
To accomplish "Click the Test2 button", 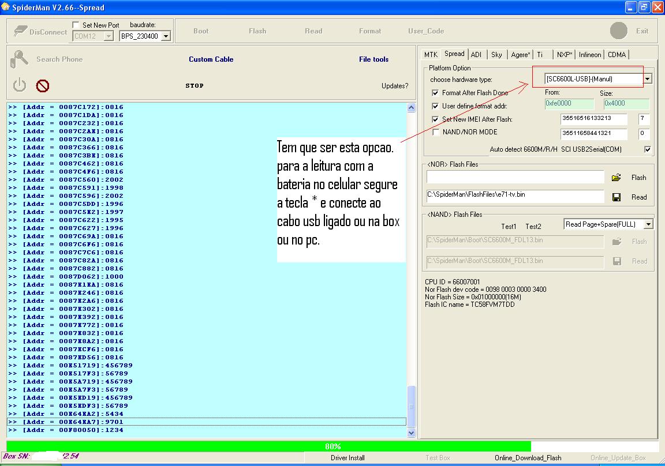I will pos(533,227).
